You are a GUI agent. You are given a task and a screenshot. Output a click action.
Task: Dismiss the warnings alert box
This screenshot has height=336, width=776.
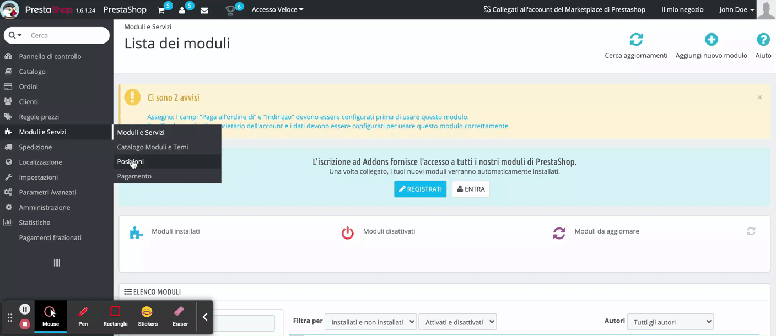tap(759, 97)
